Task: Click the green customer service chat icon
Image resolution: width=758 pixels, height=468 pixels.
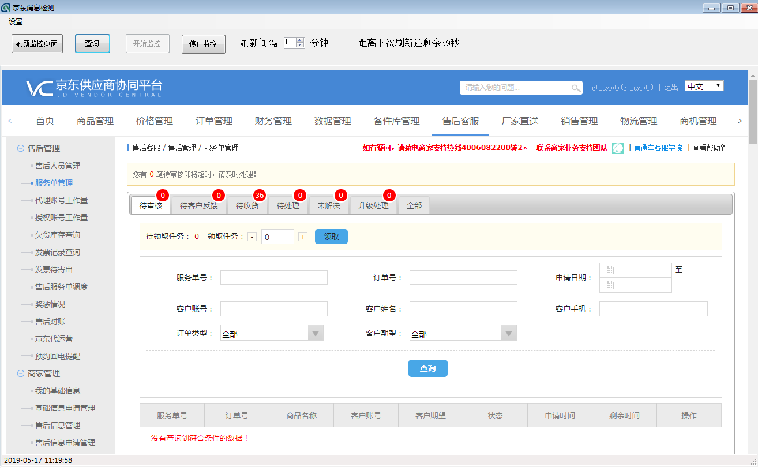Action: 617,148
